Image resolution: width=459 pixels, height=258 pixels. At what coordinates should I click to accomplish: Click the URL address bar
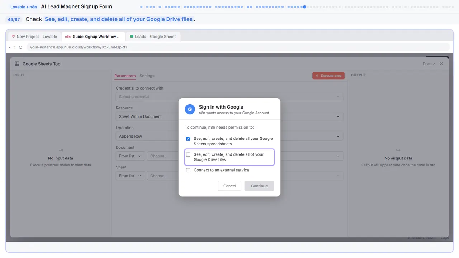[x=238, y=47]
